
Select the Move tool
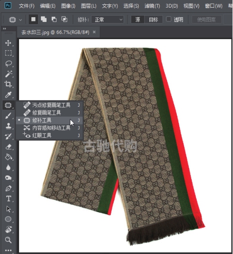[x=8, y=43]
